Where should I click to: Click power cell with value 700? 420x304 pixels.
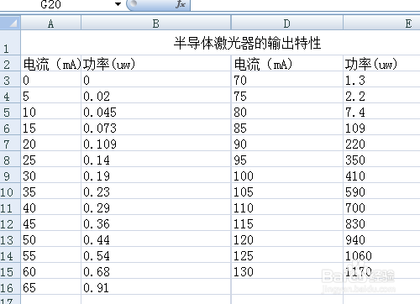381,207
